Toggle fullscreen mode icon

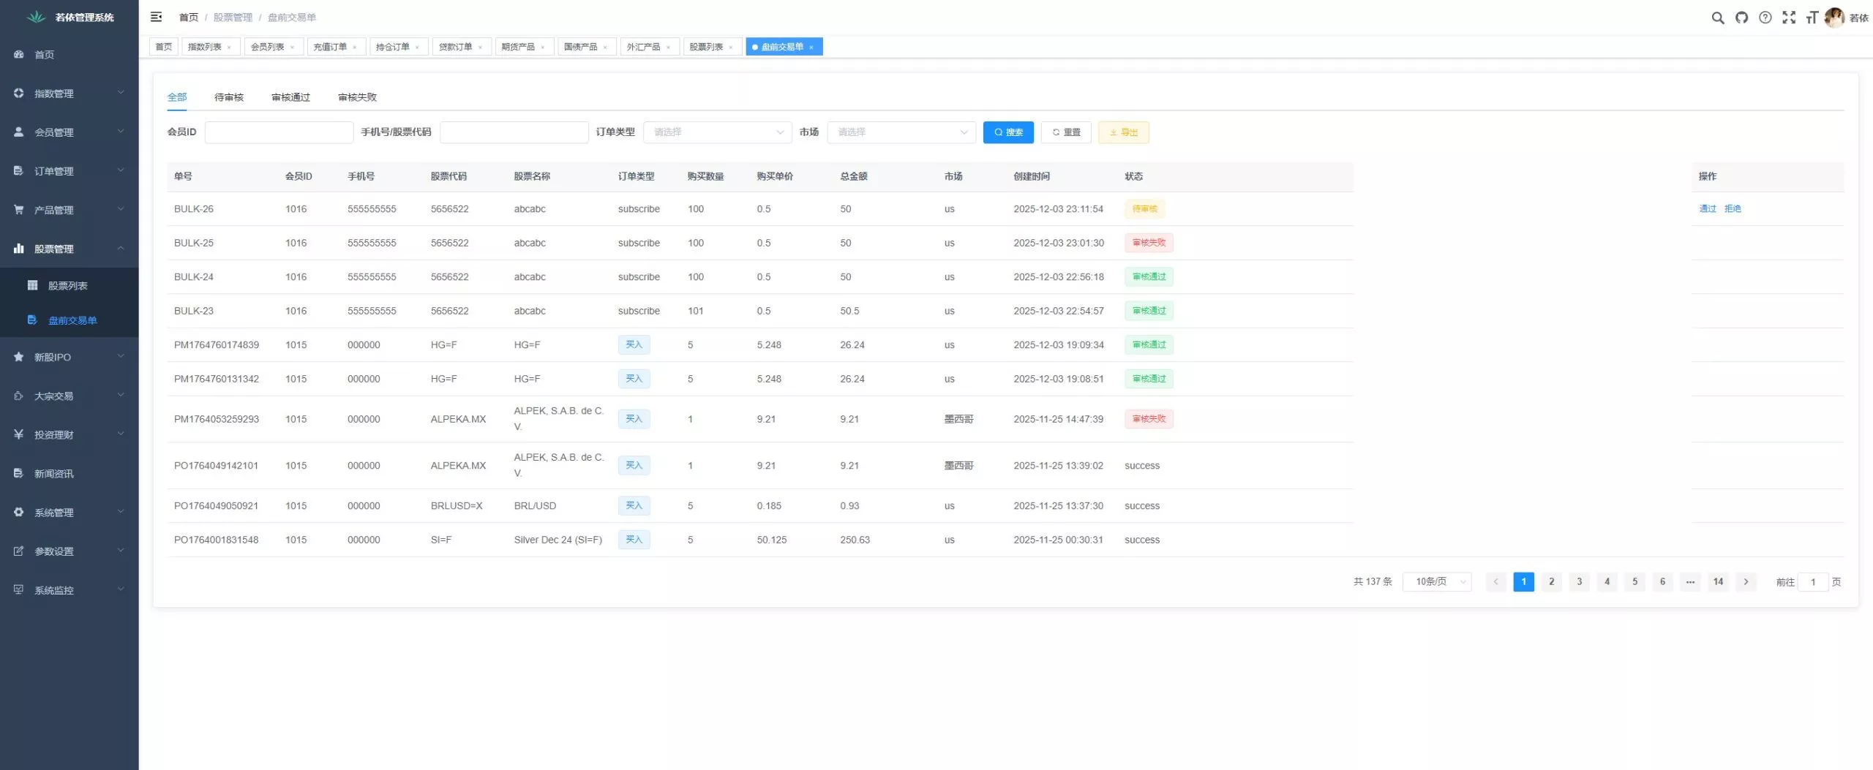pos(1789,18)
